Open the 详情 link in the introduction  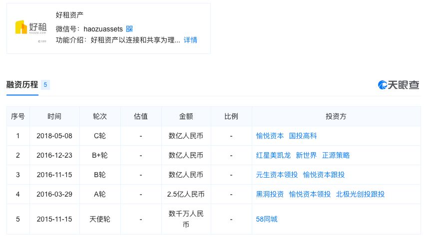[190, 40]
